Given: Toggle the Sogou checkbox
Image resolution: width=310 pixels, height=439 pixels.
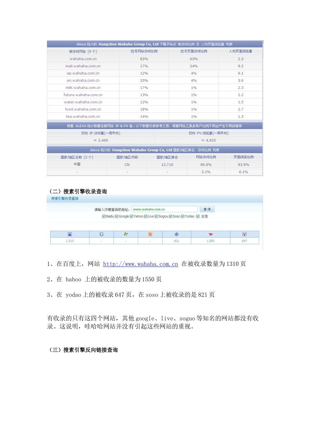Looking at the screenshot, I should click(156, 216).
